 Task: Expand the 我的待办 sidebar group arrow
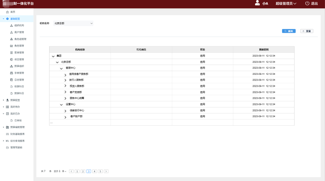(3, 107)
